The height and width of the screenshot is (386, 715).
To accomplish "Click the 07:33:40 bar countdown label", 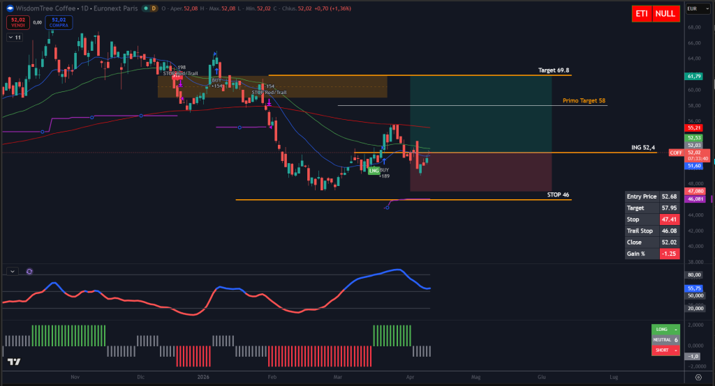I will (698, 159).
